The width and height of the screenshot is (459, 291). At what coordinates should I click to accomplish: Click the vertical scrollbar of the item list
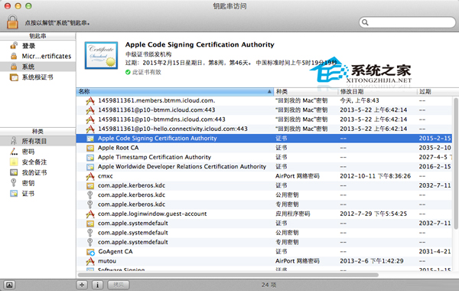(455, 163)
